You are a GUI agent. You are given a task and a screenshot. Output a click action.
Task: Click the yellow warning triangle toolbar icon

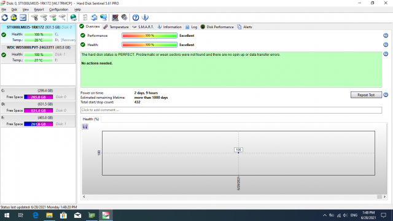[x=14, y=18]
